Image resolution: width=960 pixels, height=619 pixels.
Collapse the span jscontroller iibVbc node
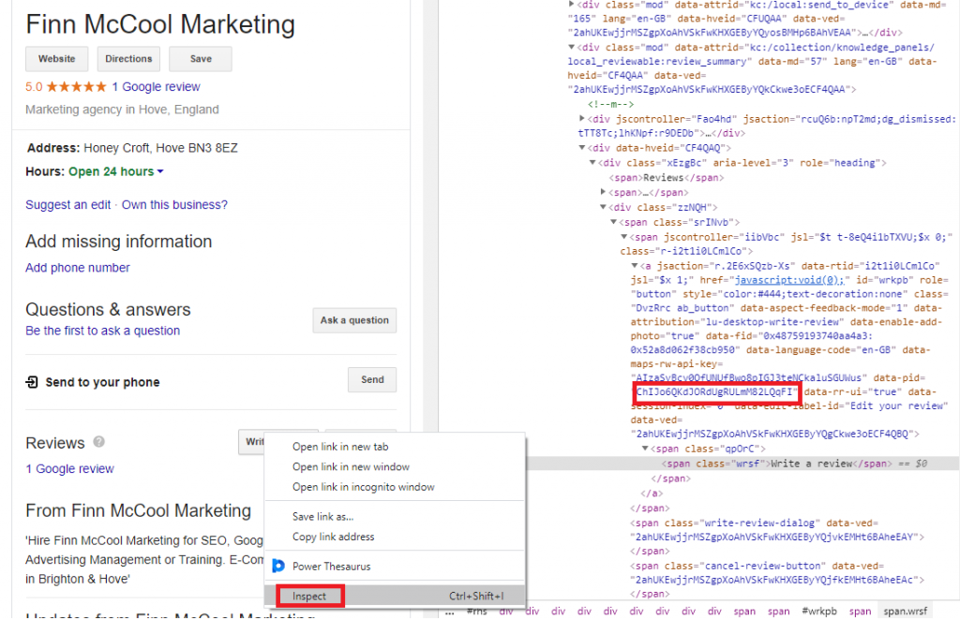623,237
